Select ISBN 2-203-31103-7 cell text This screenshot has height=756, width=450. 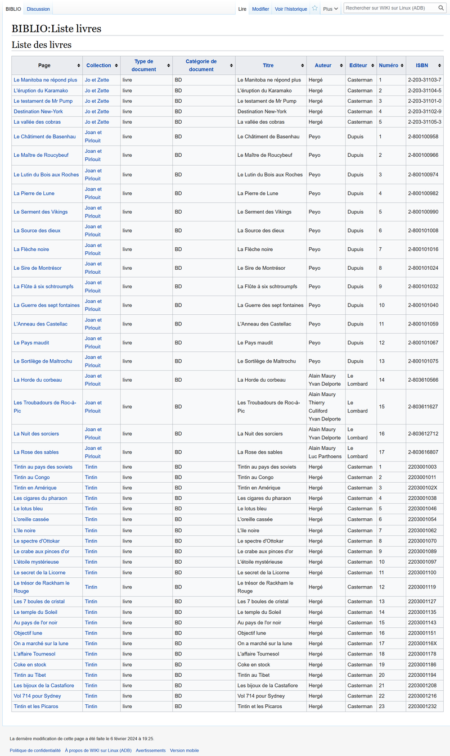pos(425,80)
